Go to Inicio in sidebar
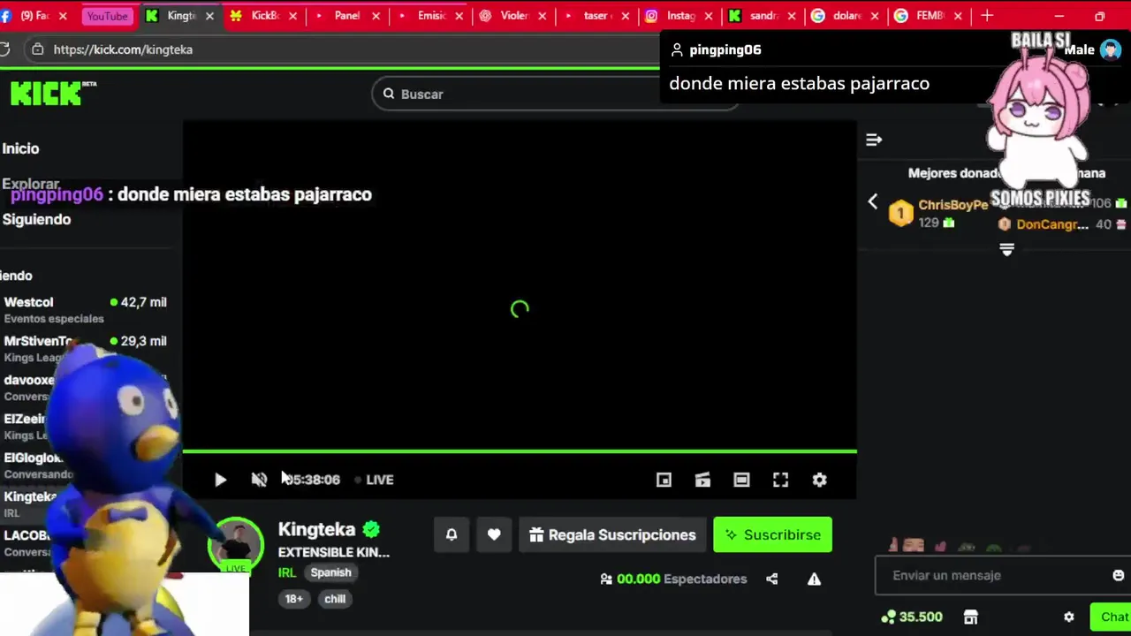Viewport: 1131px width, 636px height. pyautogui.click(x=20, y=148)
